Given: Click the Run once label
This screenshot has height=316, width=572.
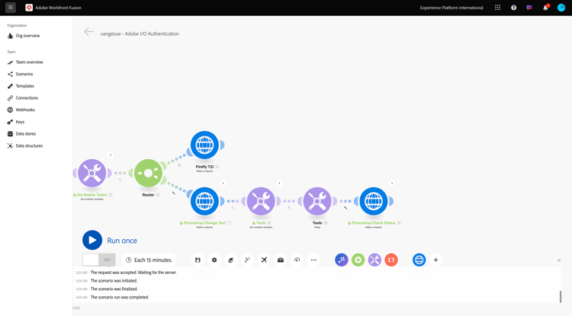Looking at the screenshot, I should coord(122,241).
